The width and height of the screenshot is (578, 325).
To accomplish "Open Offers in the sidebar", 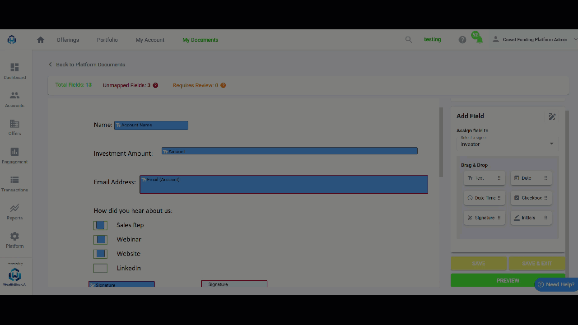I will tap(15, 127).
